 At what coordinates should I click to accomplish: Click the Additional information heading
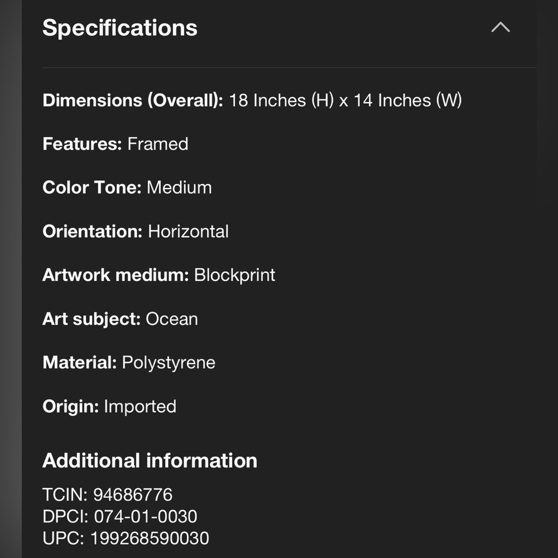pyautogui.click(x=150, y=460)
